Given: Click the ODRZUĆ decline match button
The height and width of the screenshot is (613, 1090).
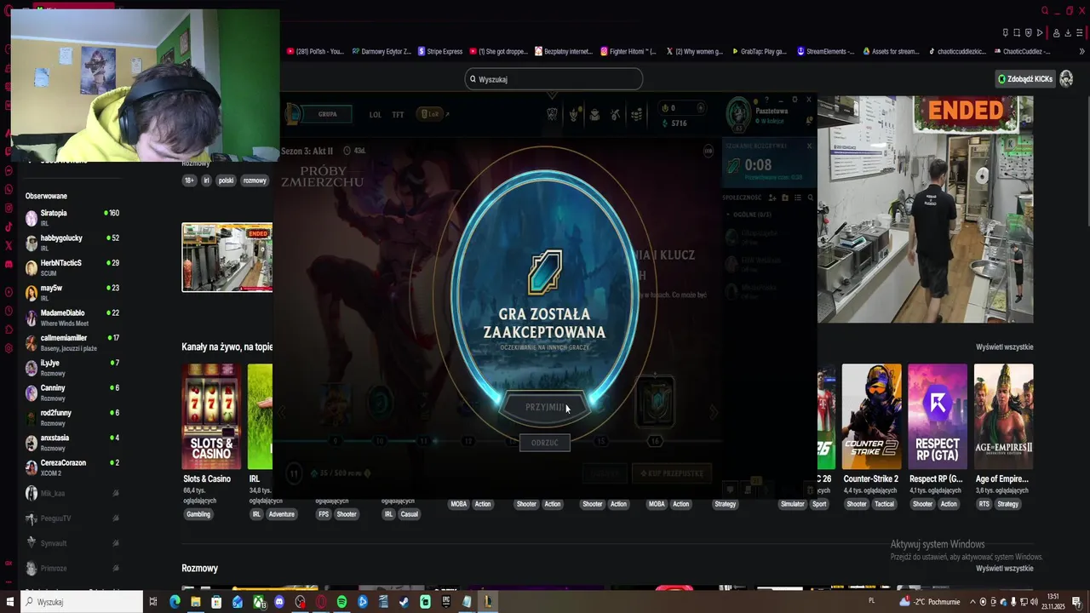Looking at the screenshot, I should (x=545, y=443).
